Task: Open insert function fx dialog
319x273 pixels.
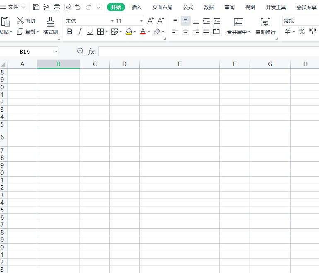Action: coord(91,51)
